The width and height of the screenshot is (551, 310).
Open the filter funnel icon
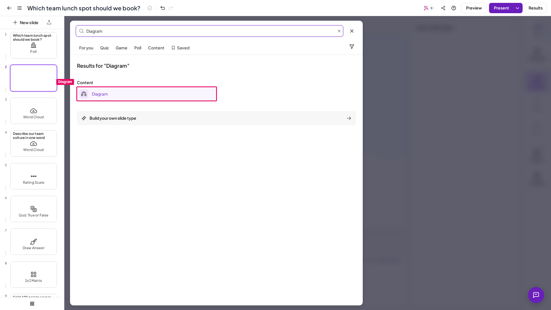352,46
